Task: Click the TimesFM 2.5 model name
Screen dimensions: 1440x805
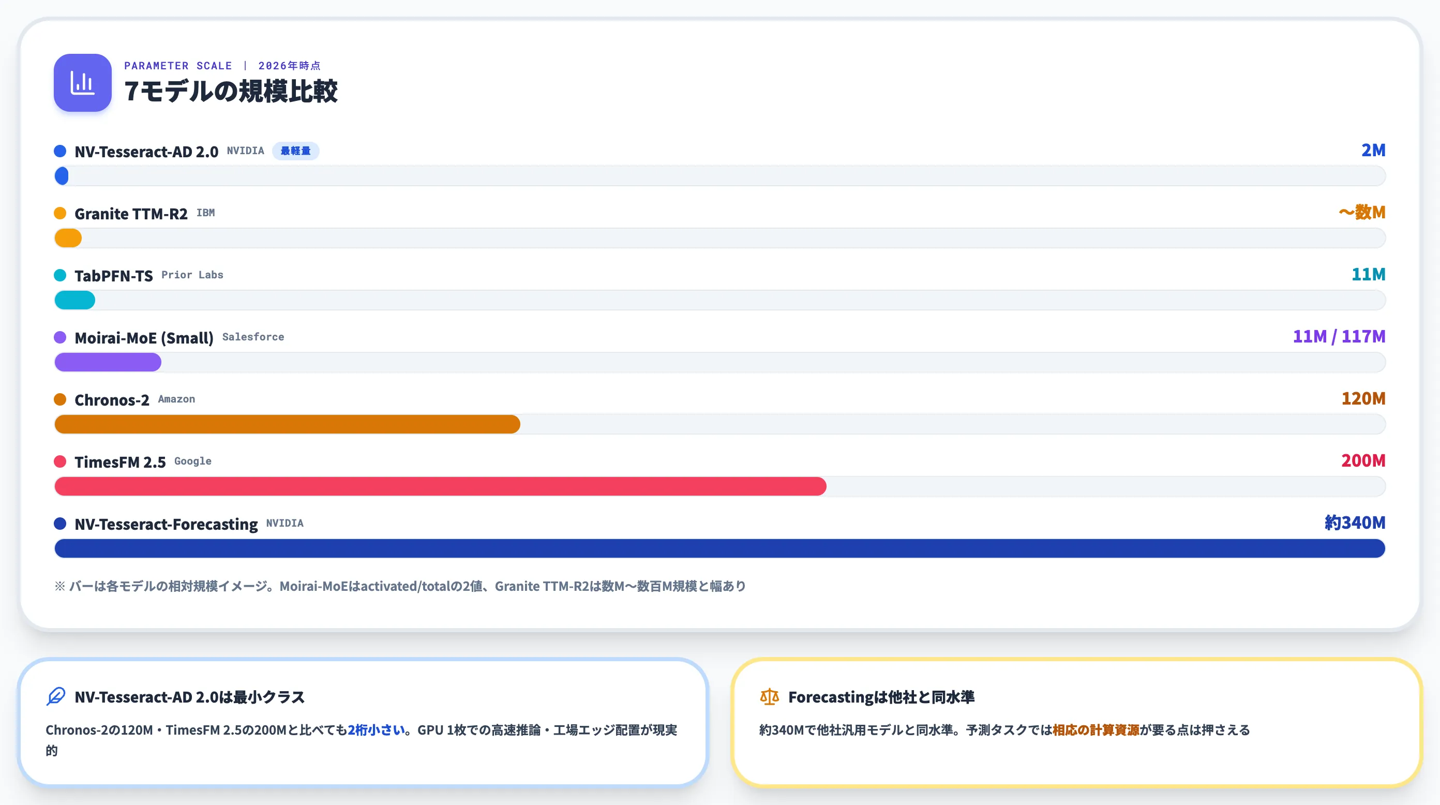Action: [x=120, y=462]
